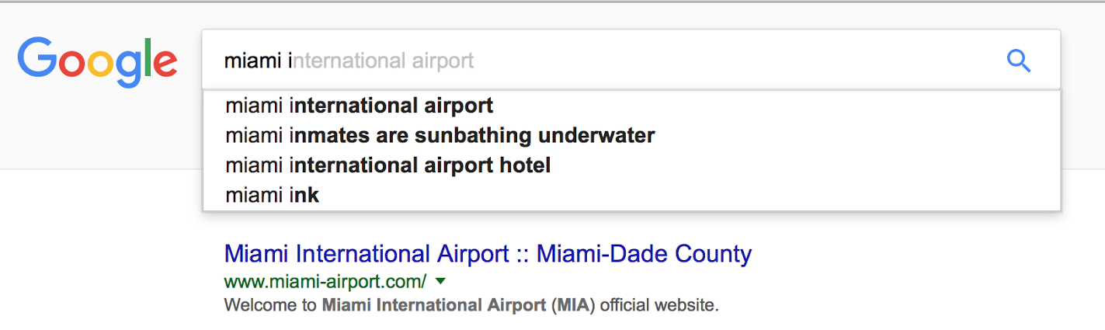The width and height of the screenshot is (1105, 330).
Task: Click the blue magnifying glass search icon
Action: [1018, 61]
